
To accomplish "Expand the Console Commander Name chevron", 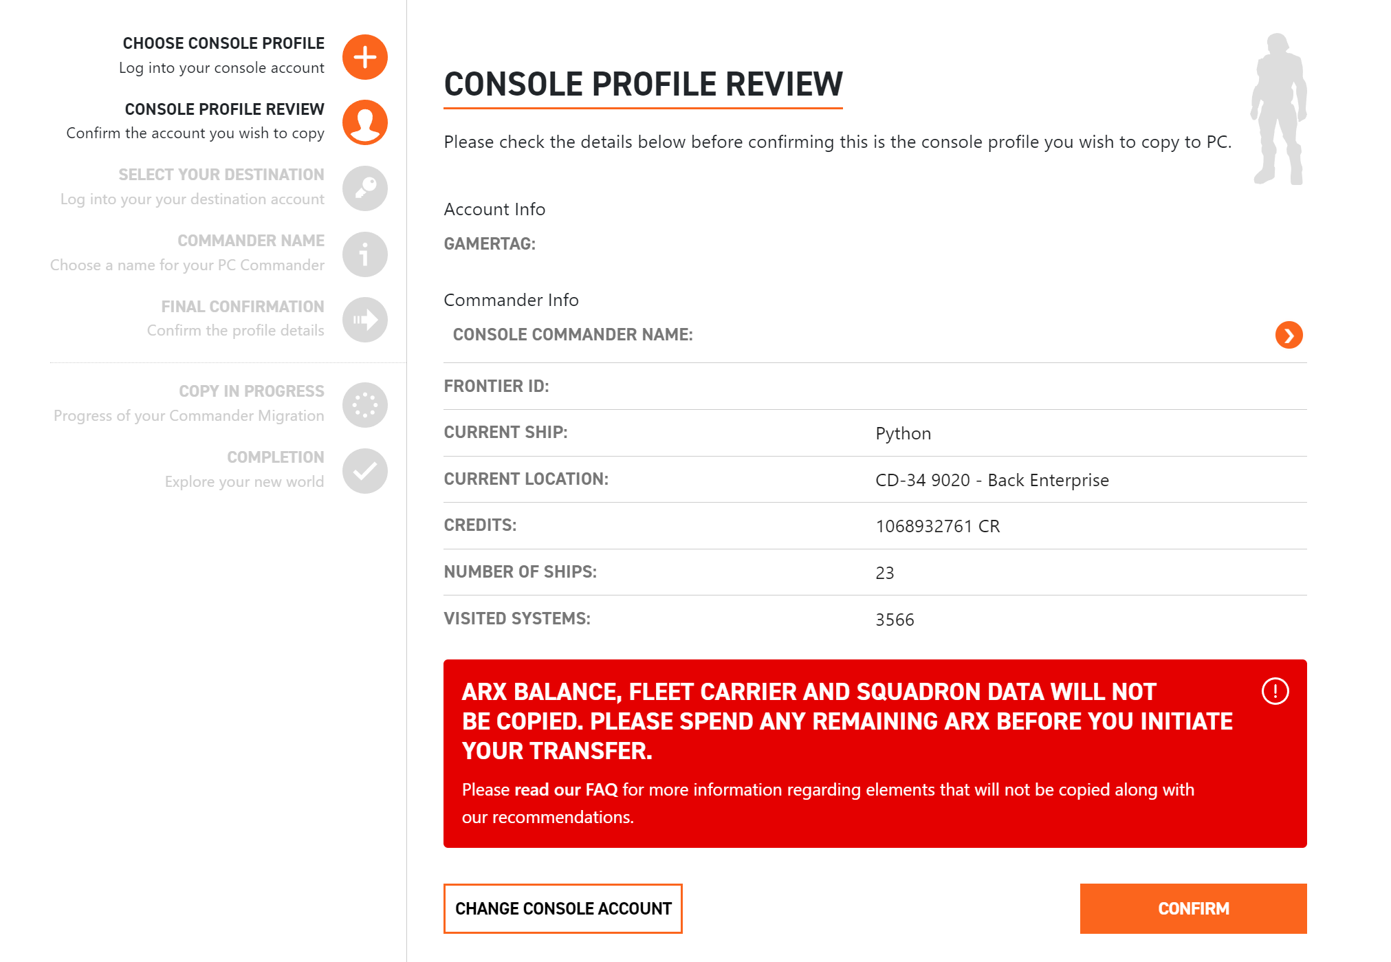I will pyautogui.click(x=1289, y=335).
